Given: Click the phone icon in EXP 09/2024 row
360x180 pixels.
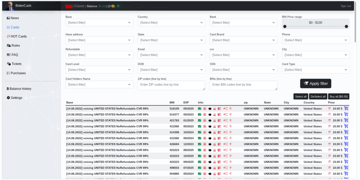Looking at the screenshot, I should [x=225, y=138].
